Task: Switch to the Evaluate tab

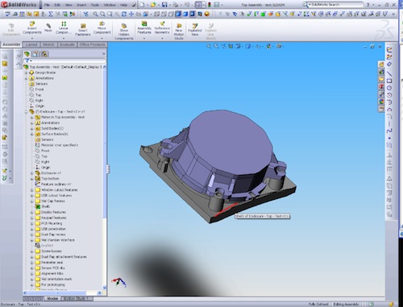Action: 67,44
